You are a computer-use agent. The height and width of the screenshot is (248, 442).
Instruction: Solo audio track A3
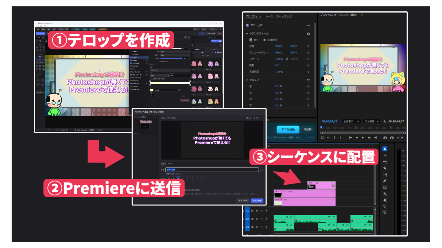262,227
